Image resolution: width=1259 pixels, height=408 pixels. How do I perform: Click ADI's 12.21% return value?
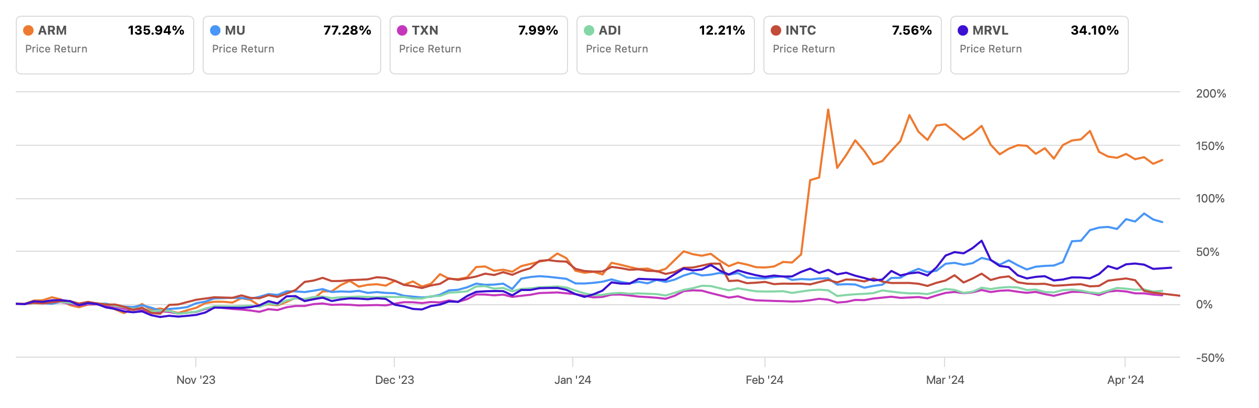pos(722,30)
